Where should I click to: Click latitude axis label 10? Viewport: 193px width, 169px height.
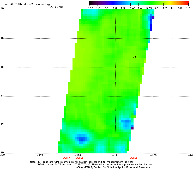click(2, 153)
